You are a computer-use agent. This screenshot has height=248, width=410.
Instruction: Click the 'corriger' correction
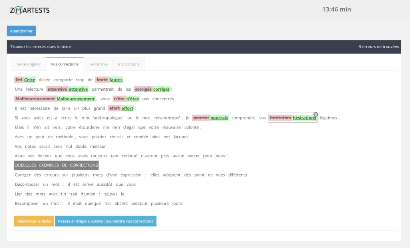[161, 89]
